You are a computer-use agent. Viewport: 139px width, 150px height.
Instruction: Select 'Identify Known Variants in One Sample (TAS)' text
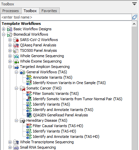tap(69, 83)
